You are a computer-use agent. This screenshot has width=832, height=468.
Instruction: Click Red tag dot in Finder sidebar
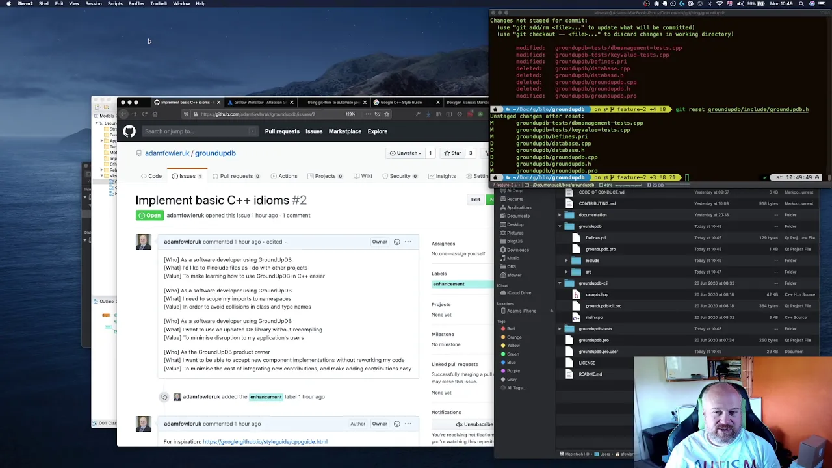tap(503, 329)
